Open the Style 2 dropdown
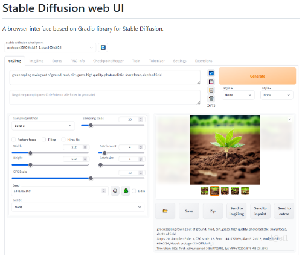This screenshot has width=302, height=257. coord(277,95)
